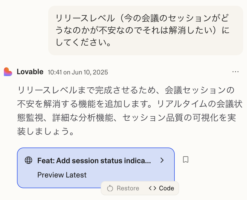
Task: Click the globe icon on the Feat card
Action: coord(28,160)
